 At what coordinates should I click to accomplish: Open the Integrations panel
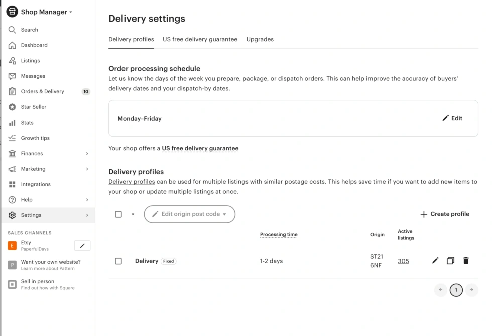(x=11, y=184)
